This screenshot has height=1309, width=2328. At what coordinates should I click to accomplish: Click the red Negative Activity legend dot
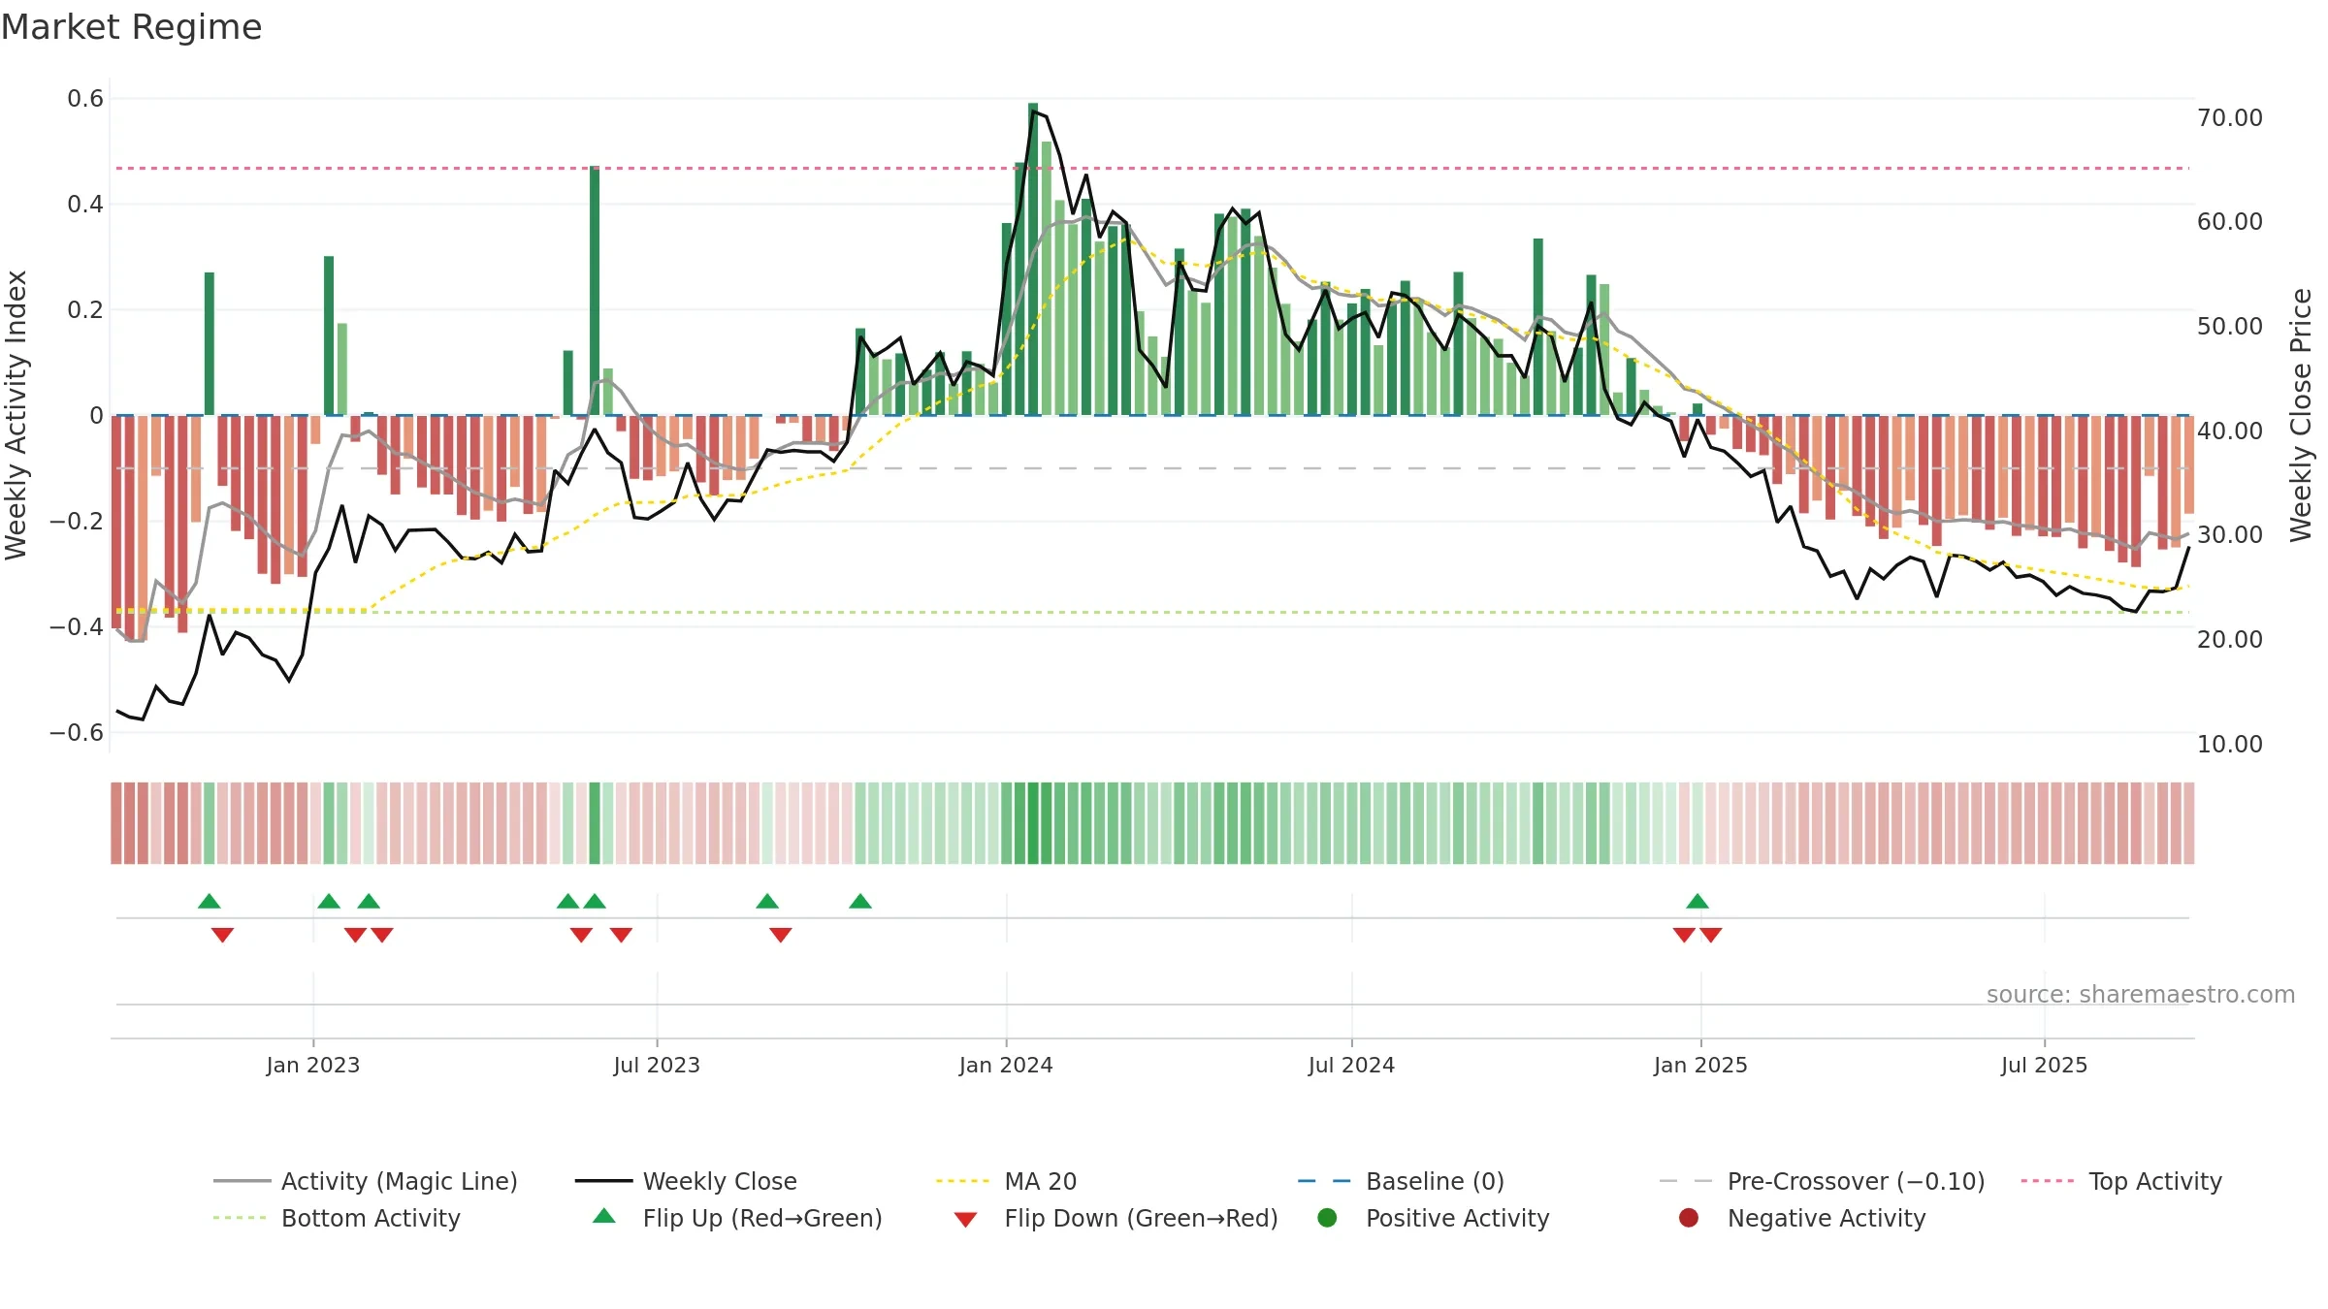[x=1689, y=1218]
